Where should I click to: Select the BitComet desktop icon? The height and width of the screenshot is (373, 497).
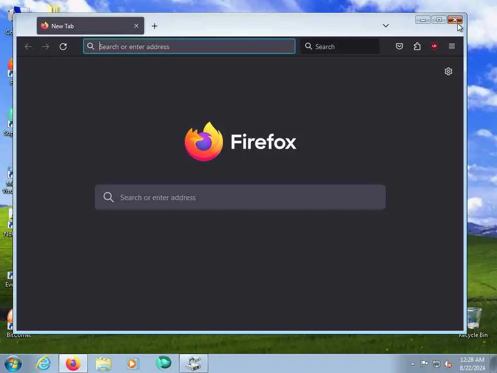click(x=11, y=322)
